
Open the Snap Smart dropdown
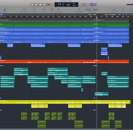click(98, 15)
